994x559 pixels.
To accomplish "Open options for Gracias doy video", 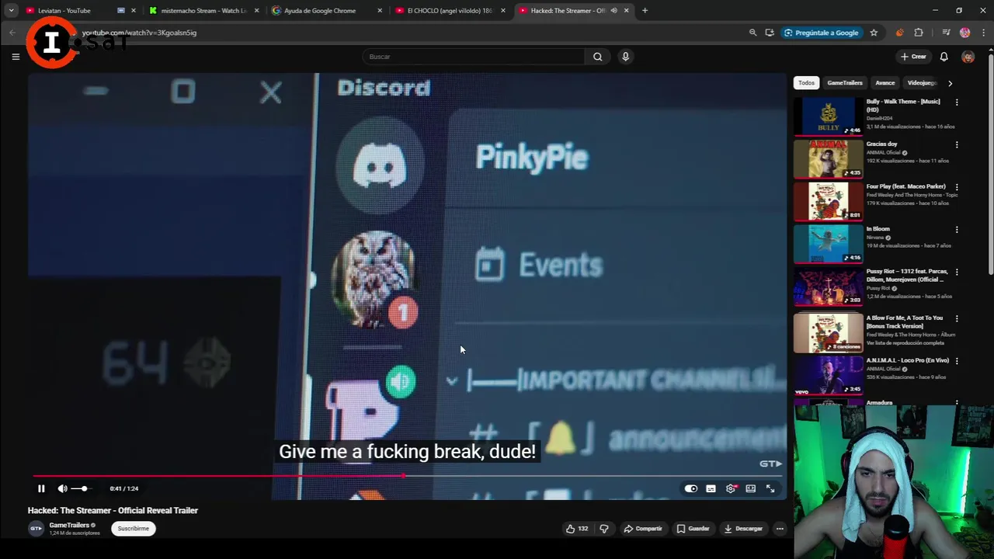I will (x=957, y=144).
